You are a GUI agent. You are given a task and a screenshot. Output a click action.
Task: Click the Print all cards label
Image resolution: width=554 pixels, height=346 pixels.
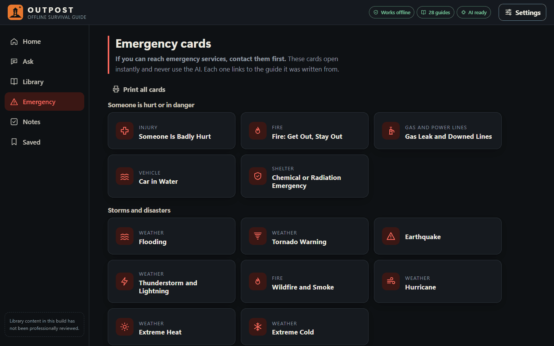(x=144, y=90)
